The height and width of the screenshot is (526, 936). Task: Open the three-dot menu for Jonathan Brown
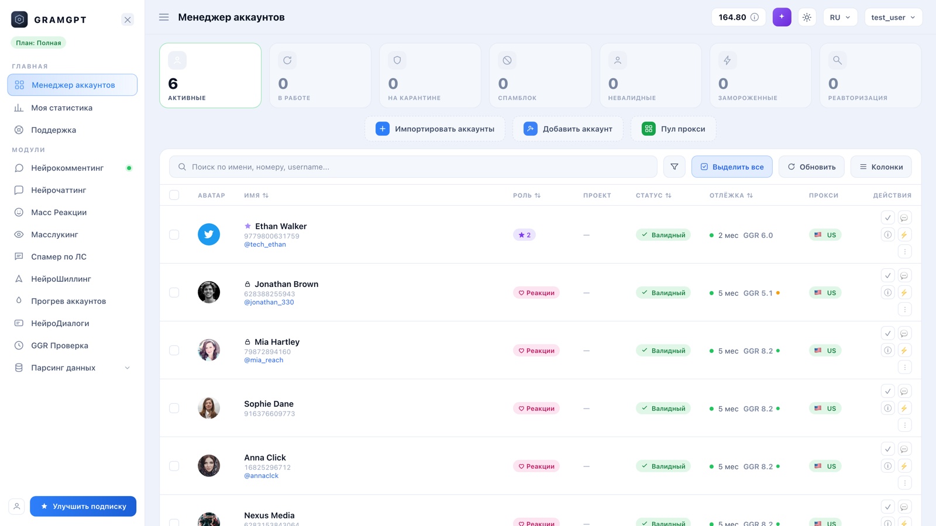[904, 310]
